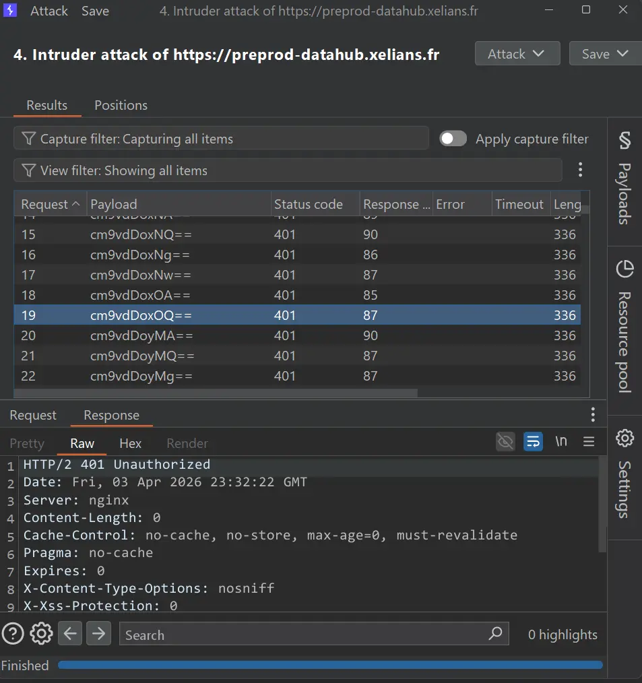Switch to the Hex response view
Screen dimensions: 642x683
[130, 443]
